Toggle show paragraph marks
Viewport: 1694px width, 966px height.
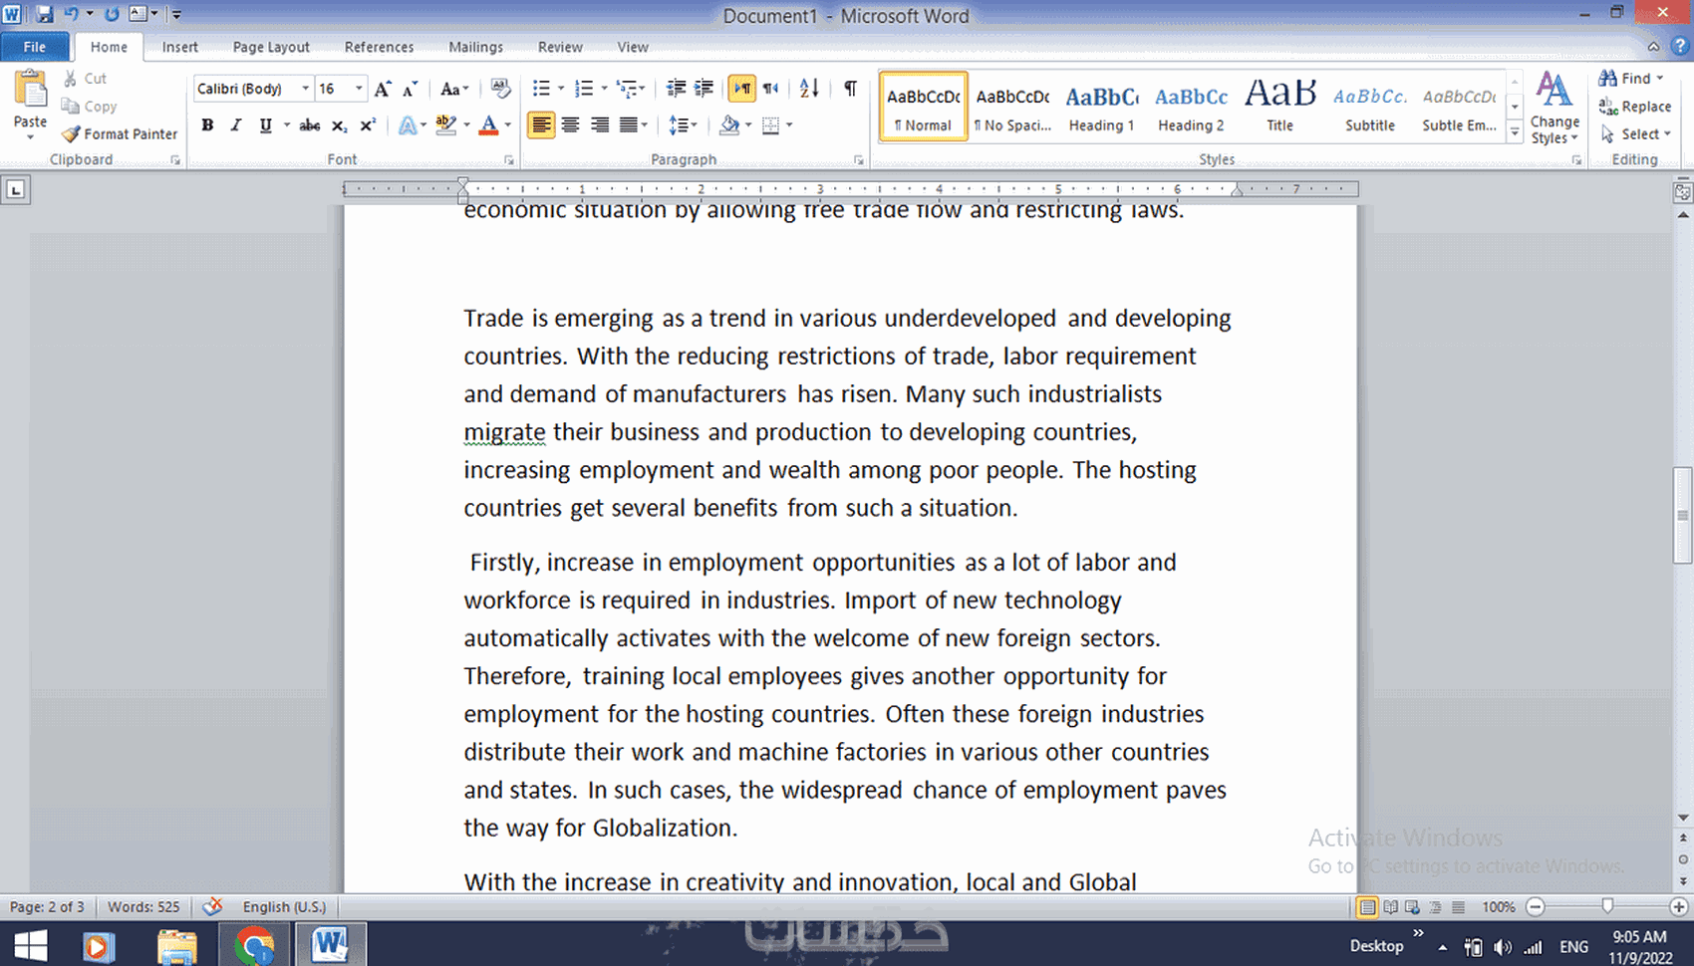tap(850, 89)
